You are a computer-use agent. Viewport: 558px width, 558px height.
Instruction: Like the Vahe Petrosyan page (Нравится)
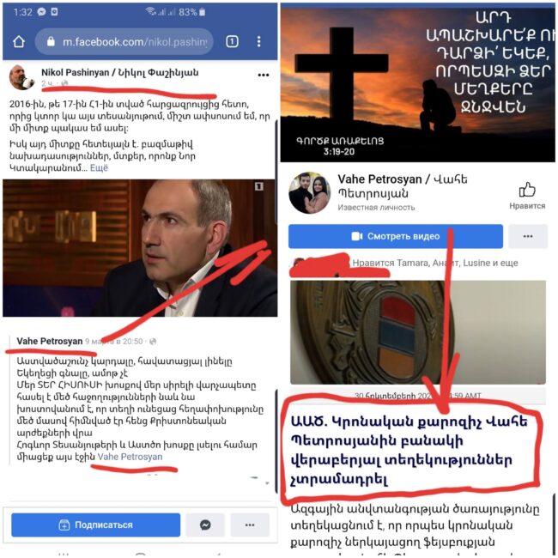[527, 196]
